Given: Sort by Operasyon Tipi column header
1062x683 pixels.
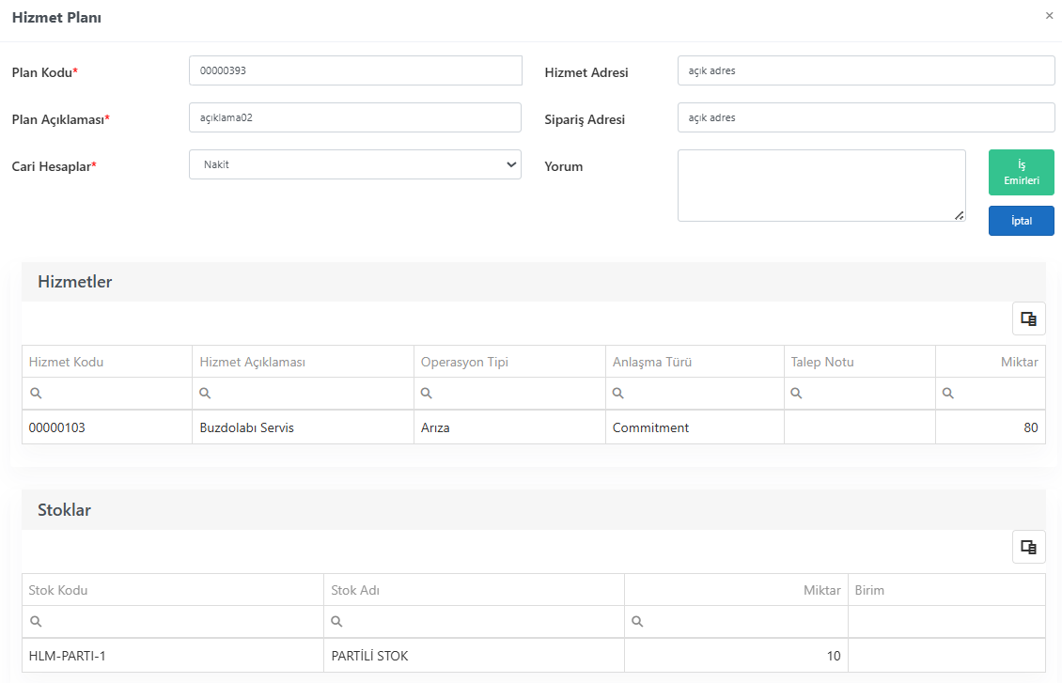Looking at the screenshot, I should coord(509,362).
